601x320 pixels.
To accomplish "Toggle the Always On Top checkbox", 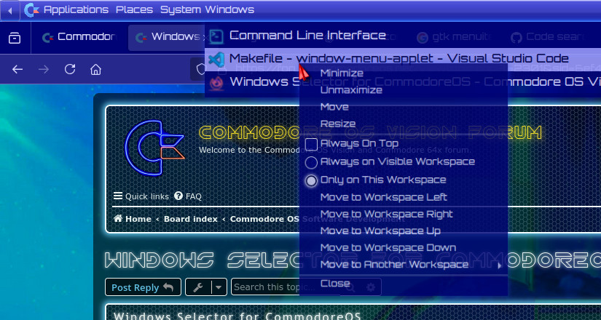I will pos(311,144).
